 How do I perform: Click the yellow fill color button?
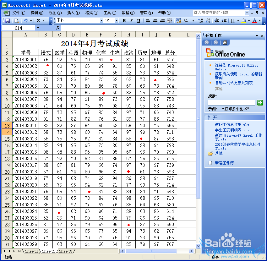(244, 21)
